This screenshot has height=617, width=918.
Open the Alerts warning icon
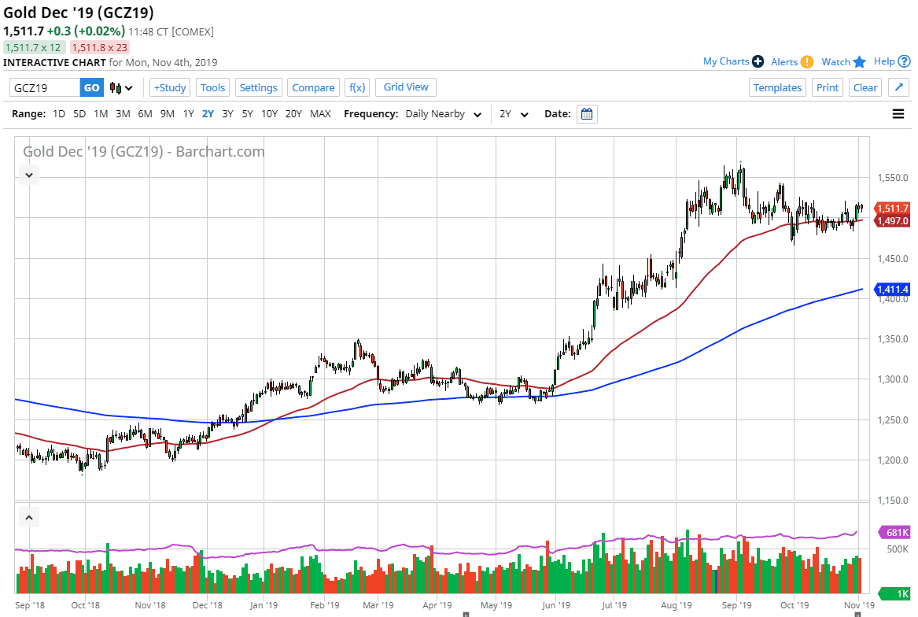[x=807, y=61]
